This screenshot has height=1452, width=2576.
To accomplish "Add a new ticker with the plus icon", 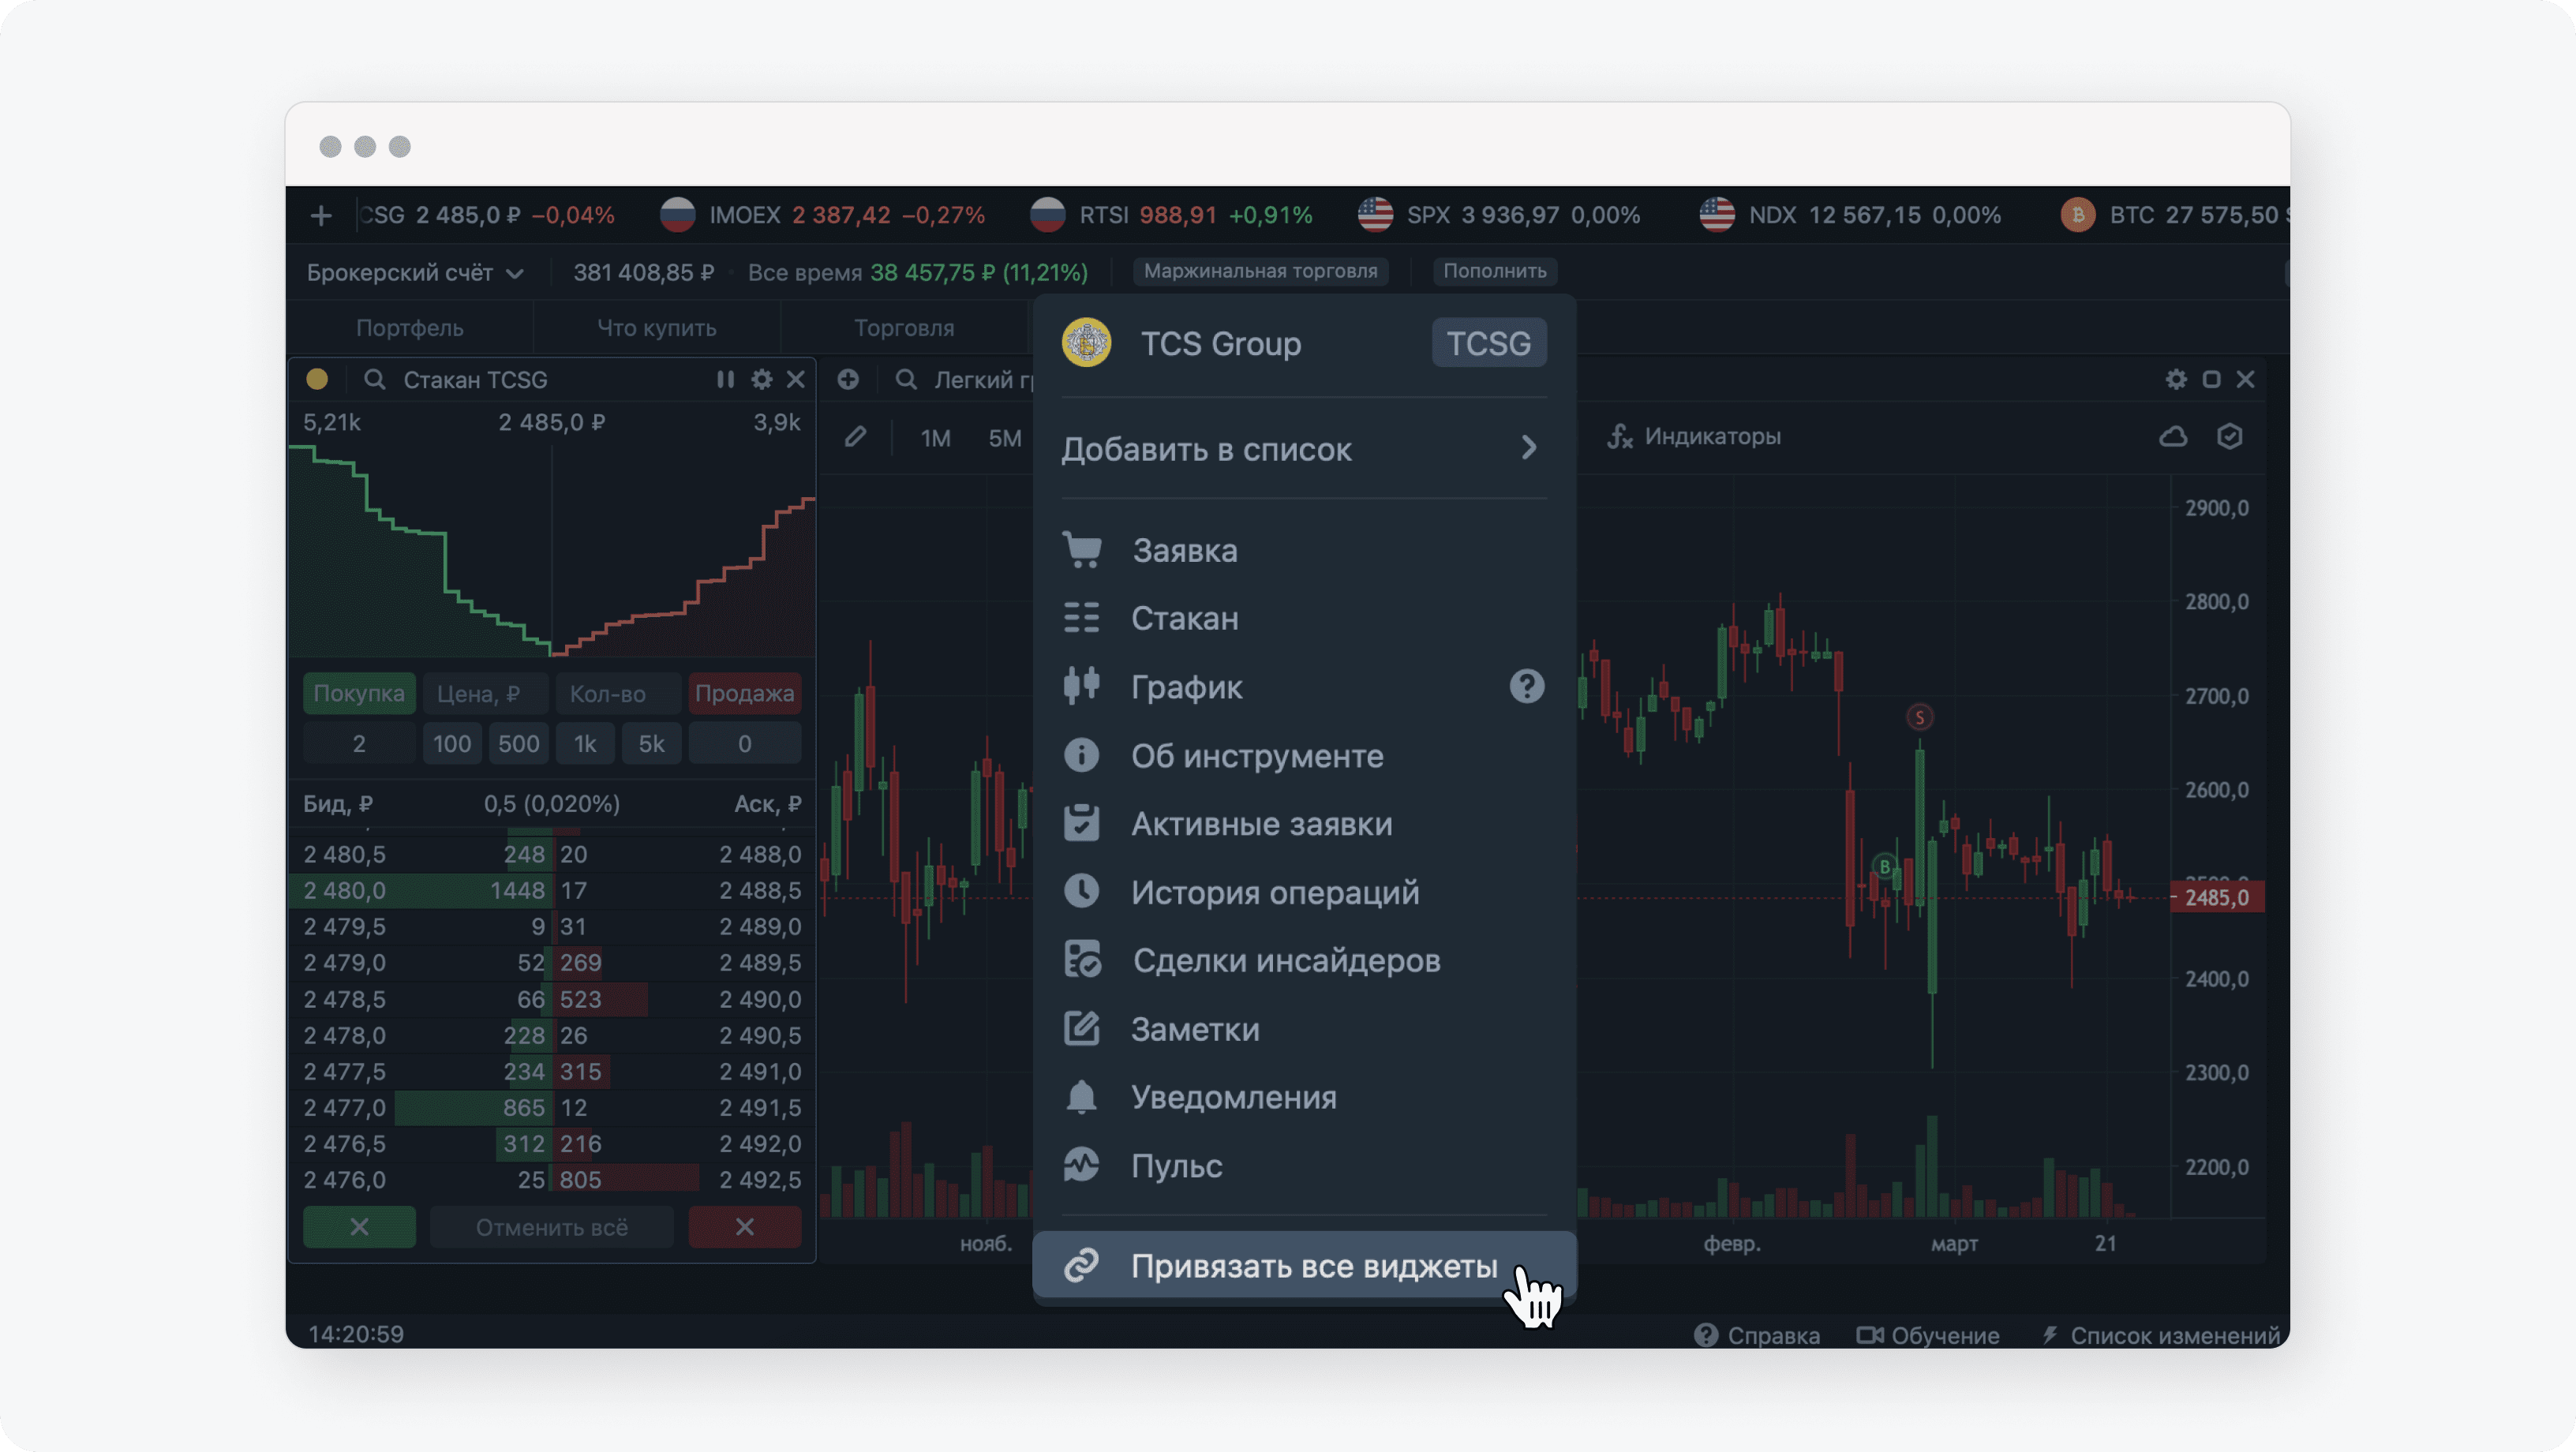I will click(x=321, y=215).
